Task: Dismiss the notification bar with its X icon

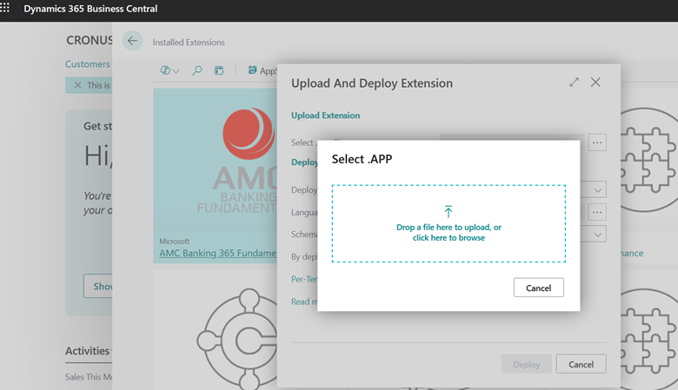Action: 77,85
